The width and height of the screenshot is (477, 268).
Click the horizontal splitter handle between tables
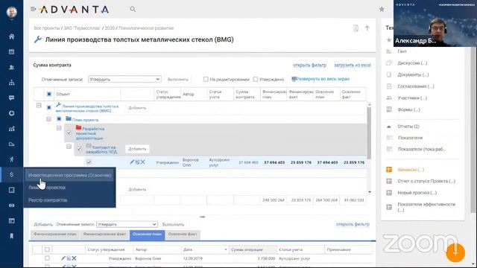click(x=202, y=217)
